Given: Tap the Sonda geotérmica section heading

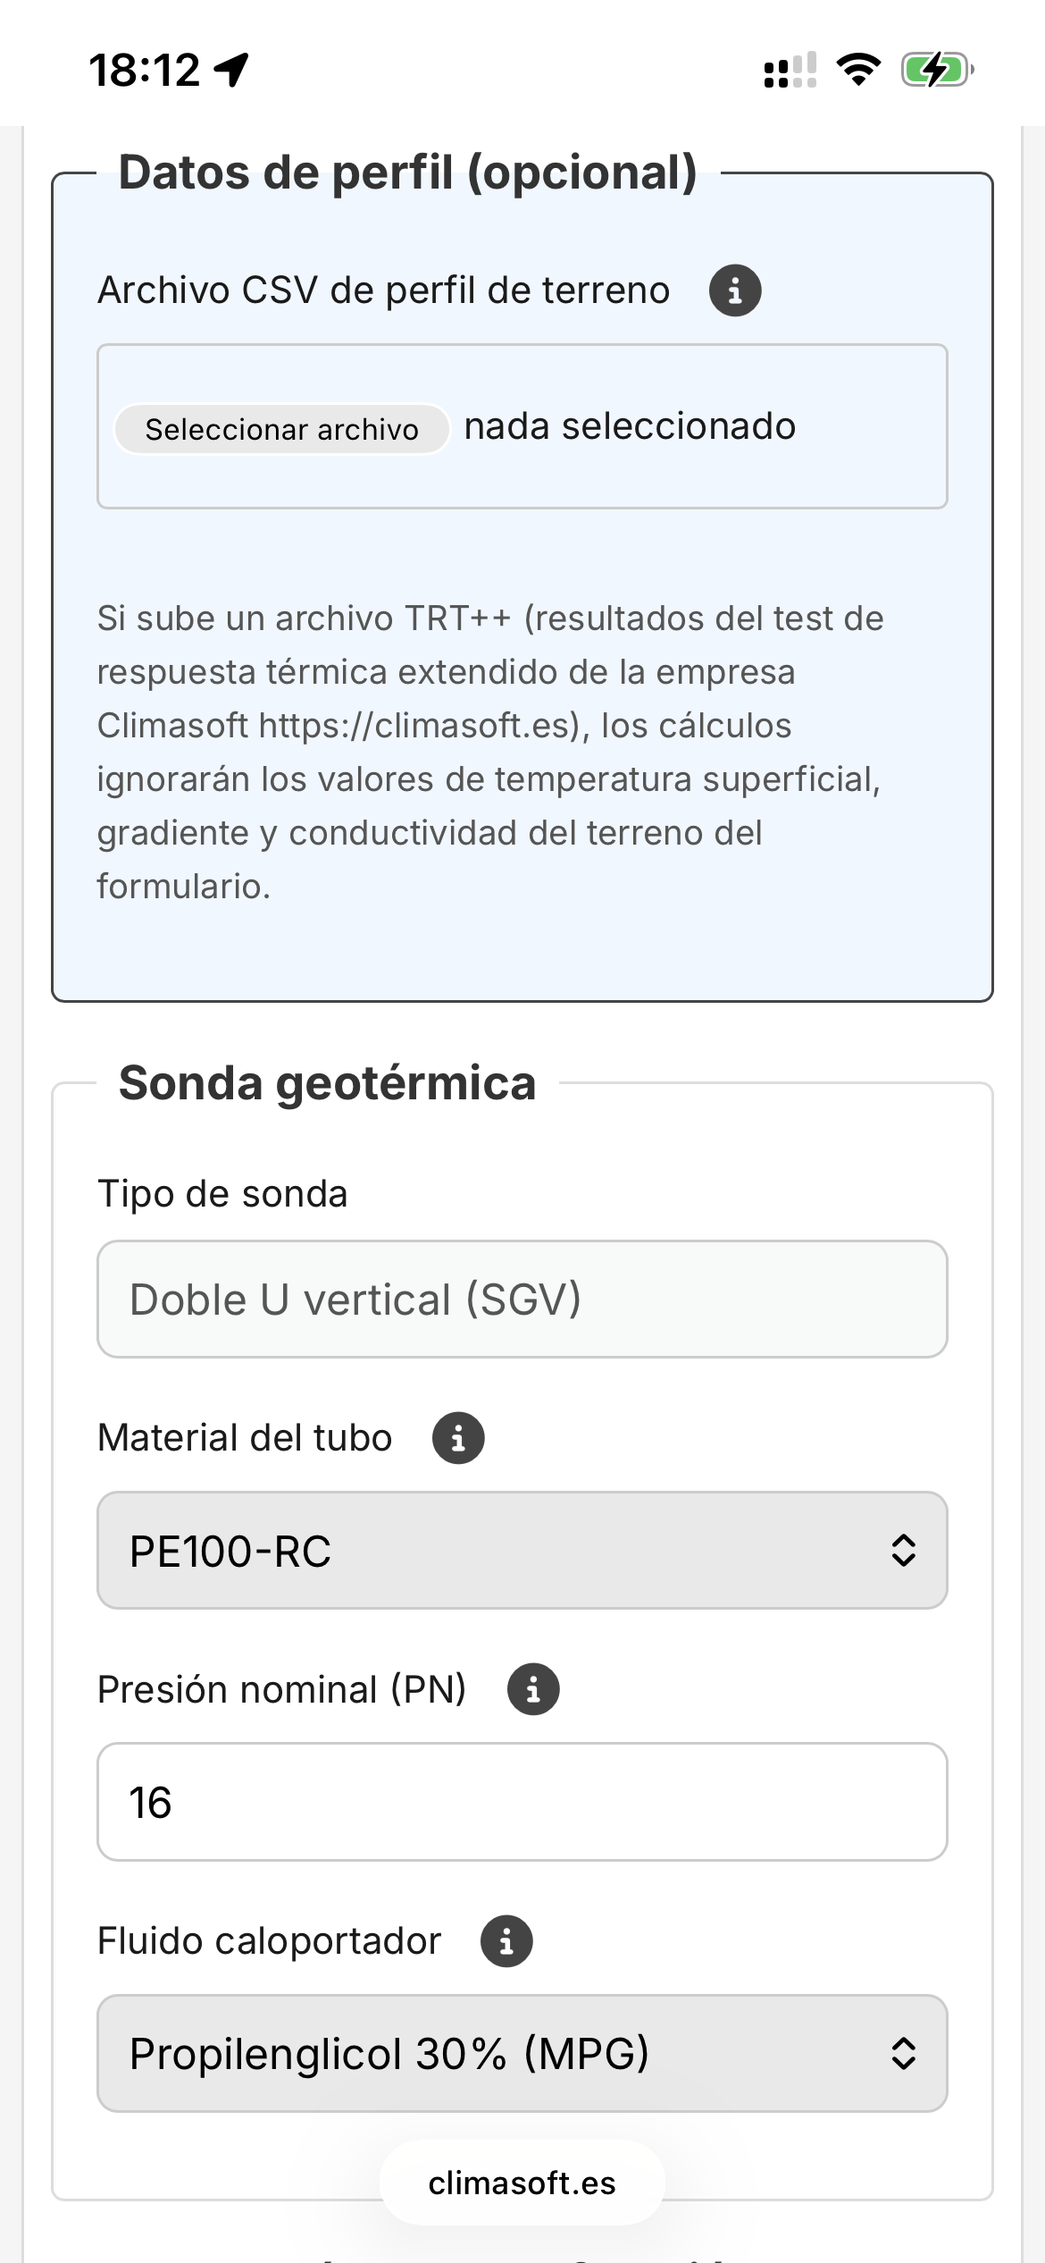Looking at the screenshot, I should [327, 1083].
